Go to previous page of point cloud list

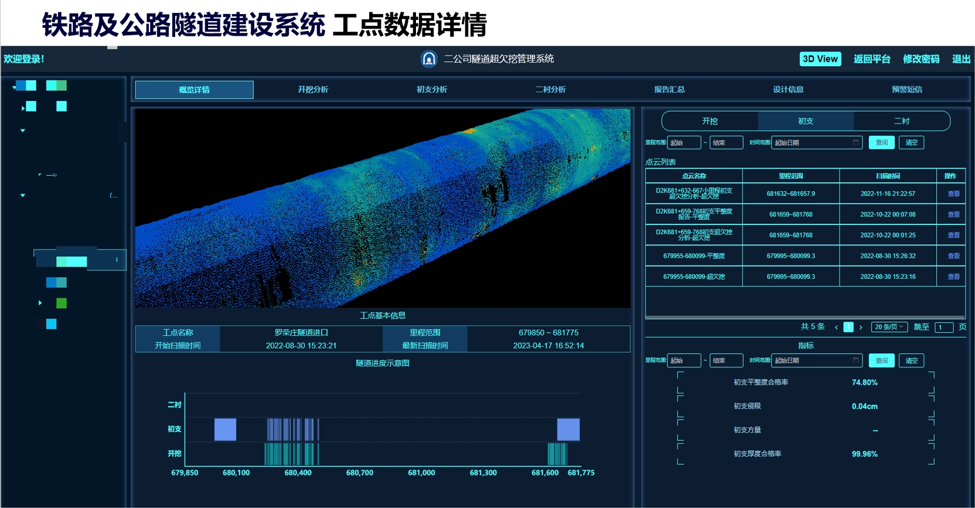tap(836, 328)
